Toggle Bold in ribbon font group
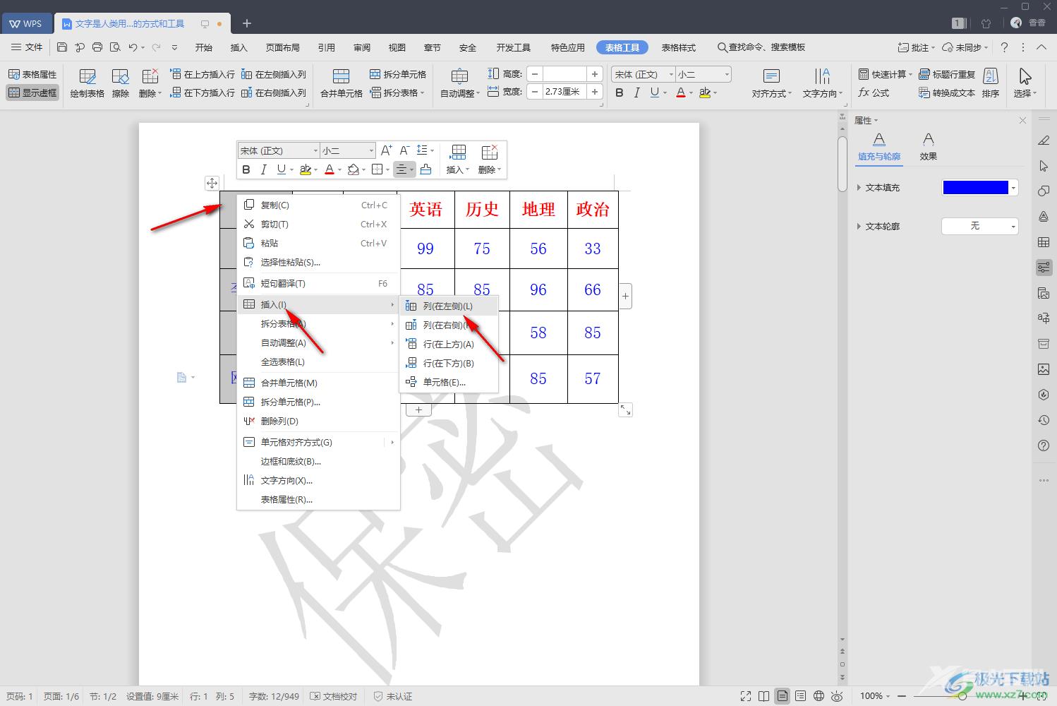 (620, 92)
